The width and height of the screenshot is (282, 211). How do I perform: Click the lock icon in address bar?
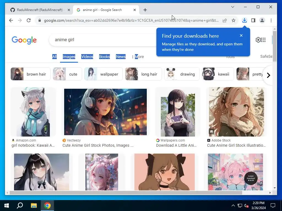coord(40,20)
